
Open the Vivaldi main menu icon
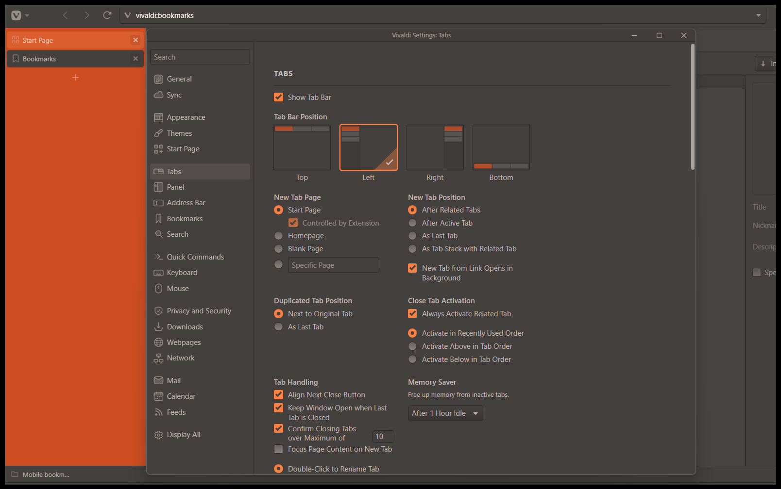coord(16,16)
